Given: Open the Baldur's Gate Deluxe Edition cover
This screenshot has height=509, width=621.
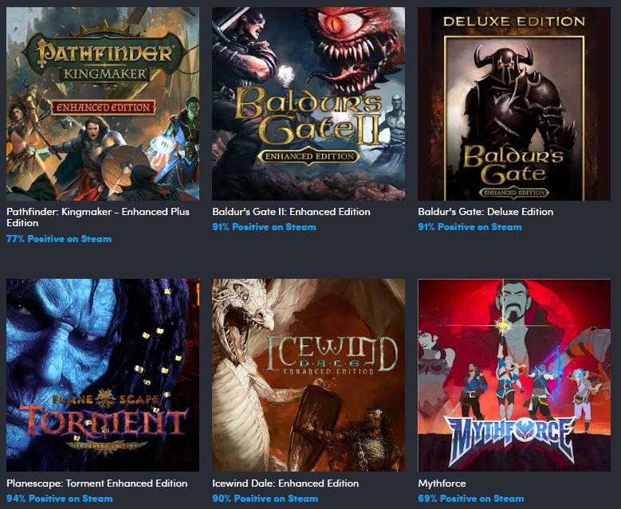Looking at the screenshot, I should [x=514, y=104].
